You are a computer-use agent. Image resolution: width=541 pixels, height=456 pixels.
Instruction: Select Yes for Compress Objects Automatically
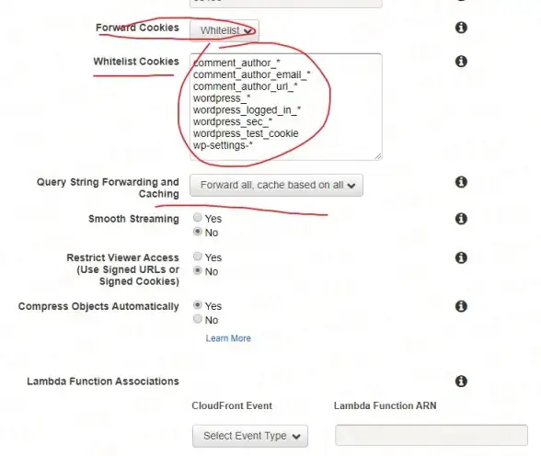[x=197, y=304]
